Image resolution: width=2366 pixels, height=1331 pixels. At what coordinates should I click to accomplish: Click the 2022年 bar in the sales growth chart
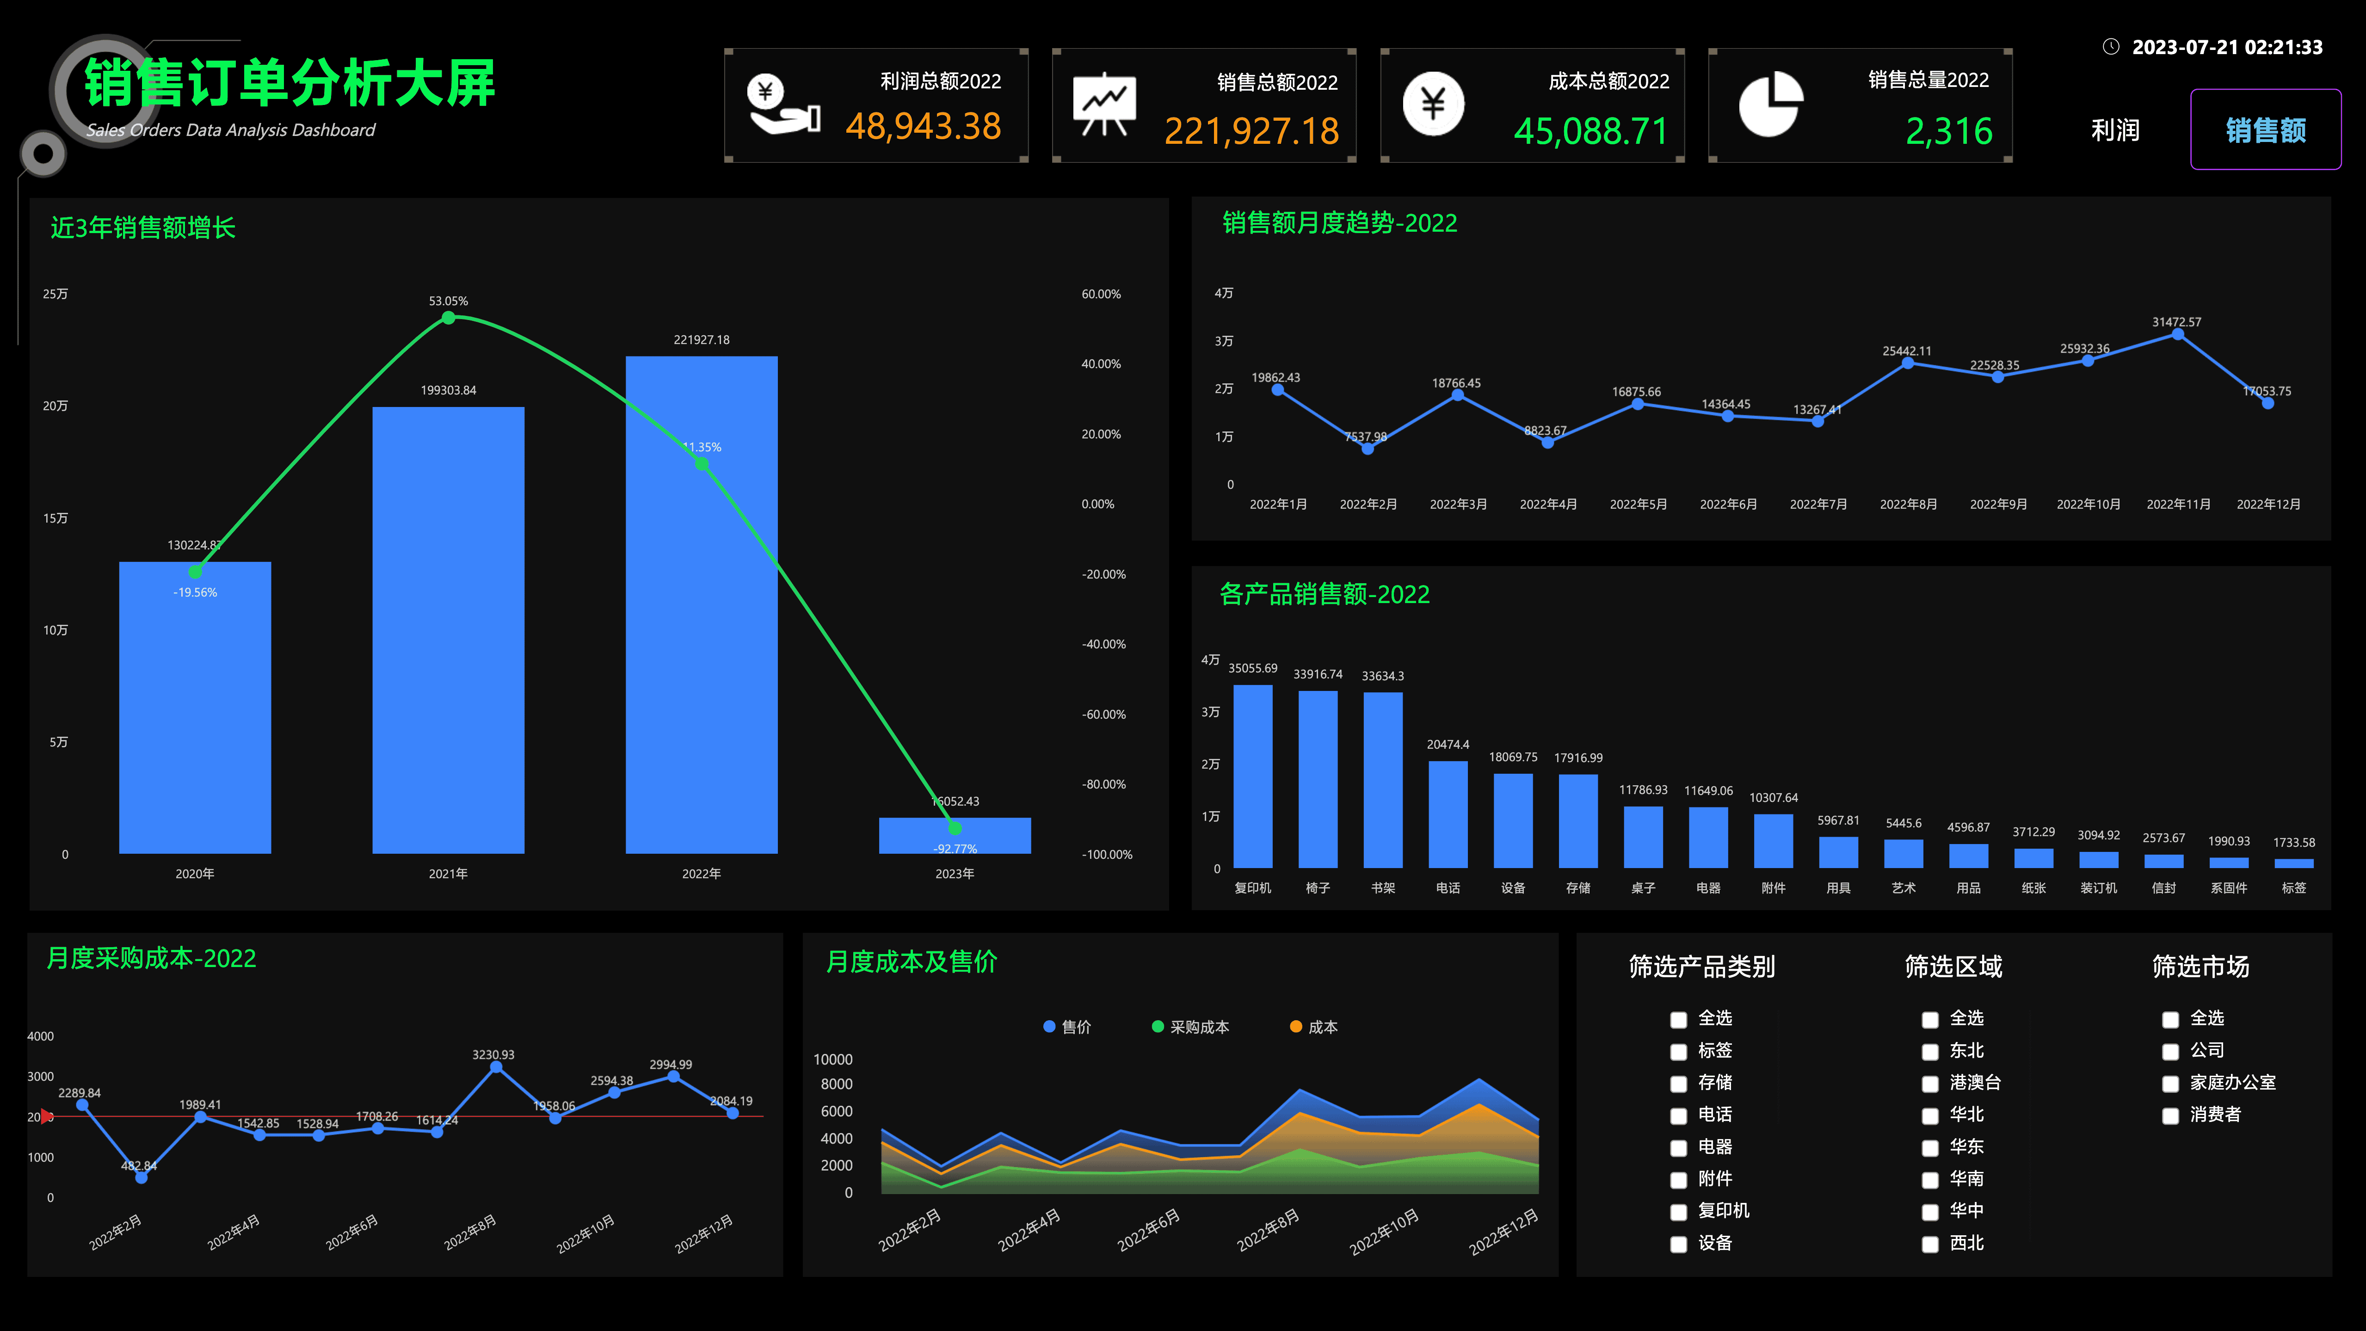point(702,604)
